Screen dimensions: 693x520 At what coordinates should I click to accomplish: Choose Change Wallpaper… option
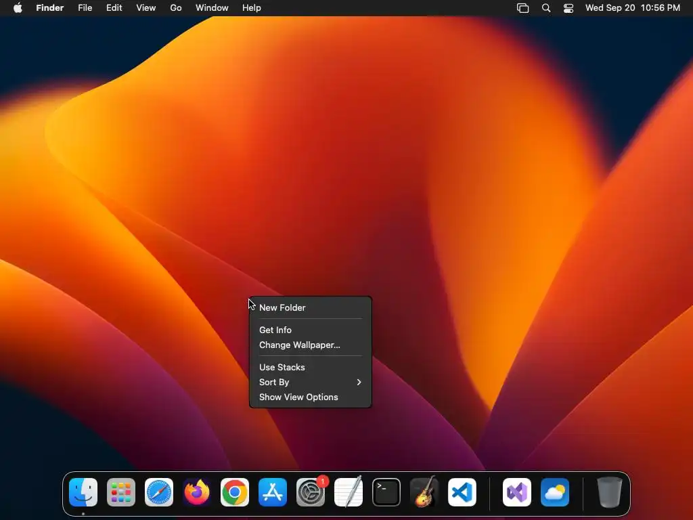[310, 345]
